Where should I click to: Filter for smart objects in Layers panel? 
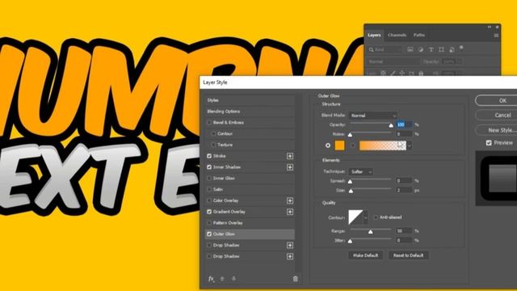pyautogui.click(x=452, y=49)
